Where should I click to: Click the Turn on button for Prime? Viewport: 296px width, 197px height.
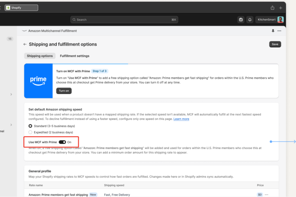tap(64, 91)
